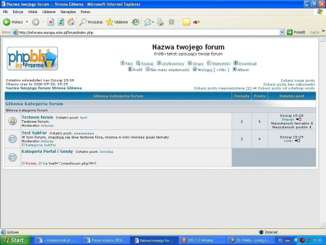Screen dimensions: 326x245
Task: Click the eBay toolbar icon
Action: tap(196, 22)
